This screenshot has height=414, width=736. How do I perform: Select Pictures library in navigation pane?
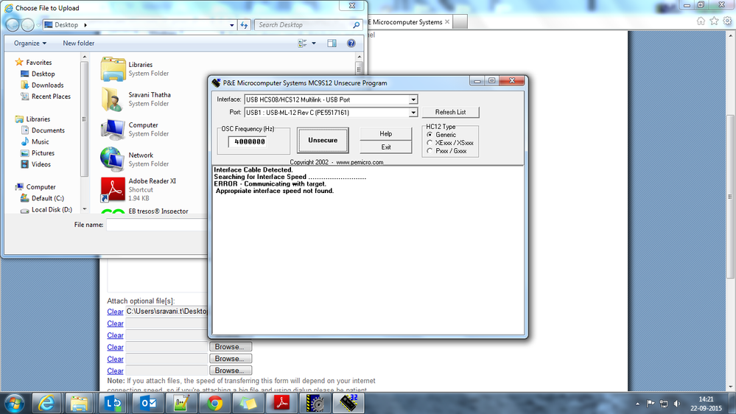[43, 153]
